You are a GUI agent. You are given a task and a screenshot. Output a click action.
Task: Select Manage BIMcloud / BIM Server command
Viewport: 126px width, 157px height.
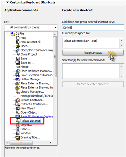click(x=37, y=96)
